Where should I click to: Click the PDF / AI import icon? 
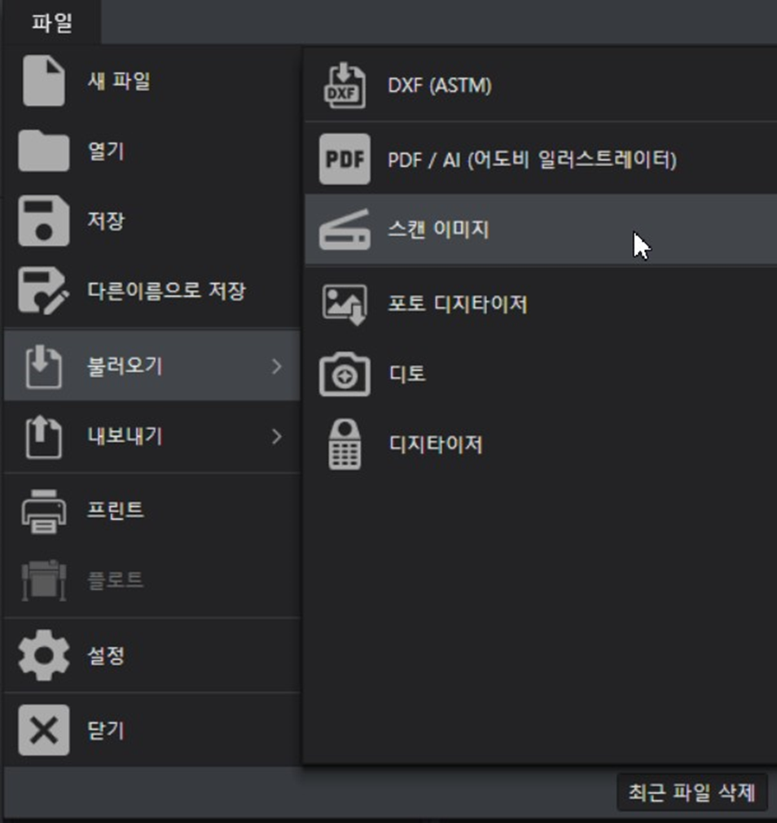345,159
